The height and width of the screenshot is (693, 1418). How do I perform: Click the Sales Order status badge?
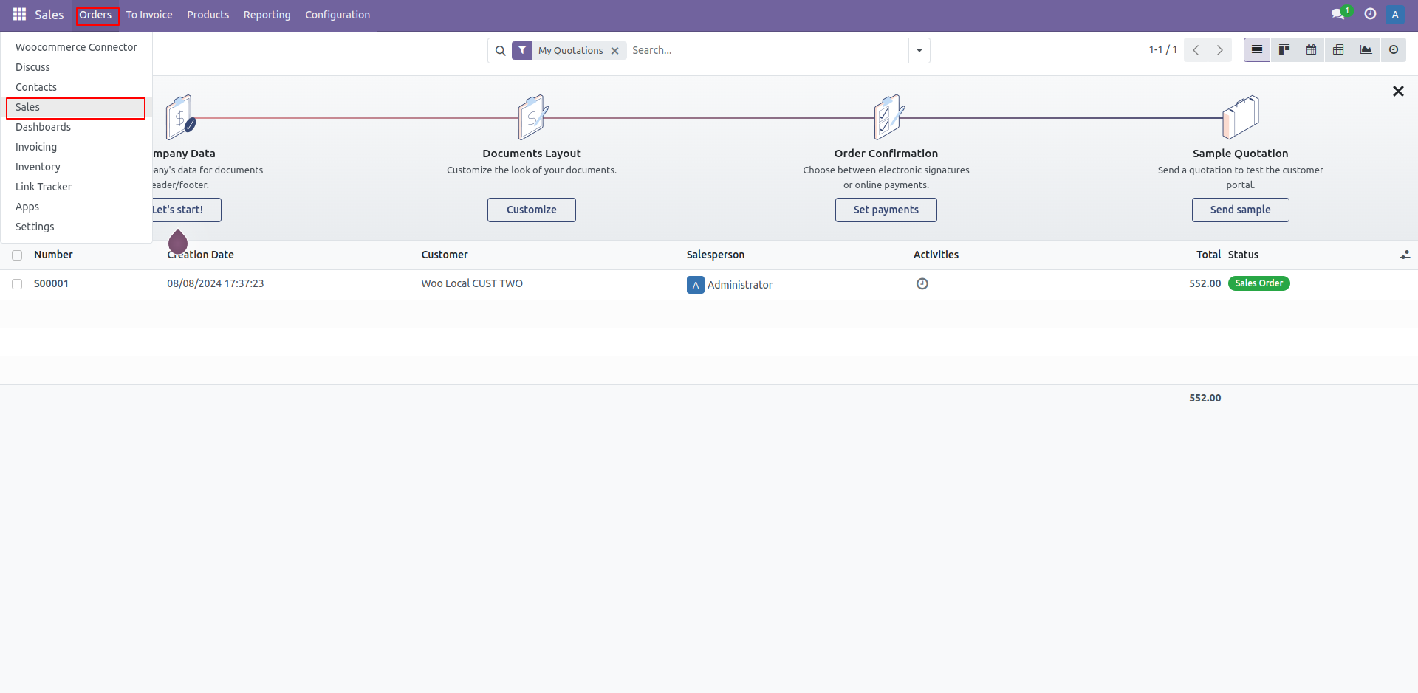1258,283
